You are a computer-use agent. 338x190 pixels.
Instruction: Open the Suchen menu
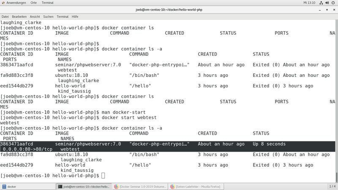[48, 16]
